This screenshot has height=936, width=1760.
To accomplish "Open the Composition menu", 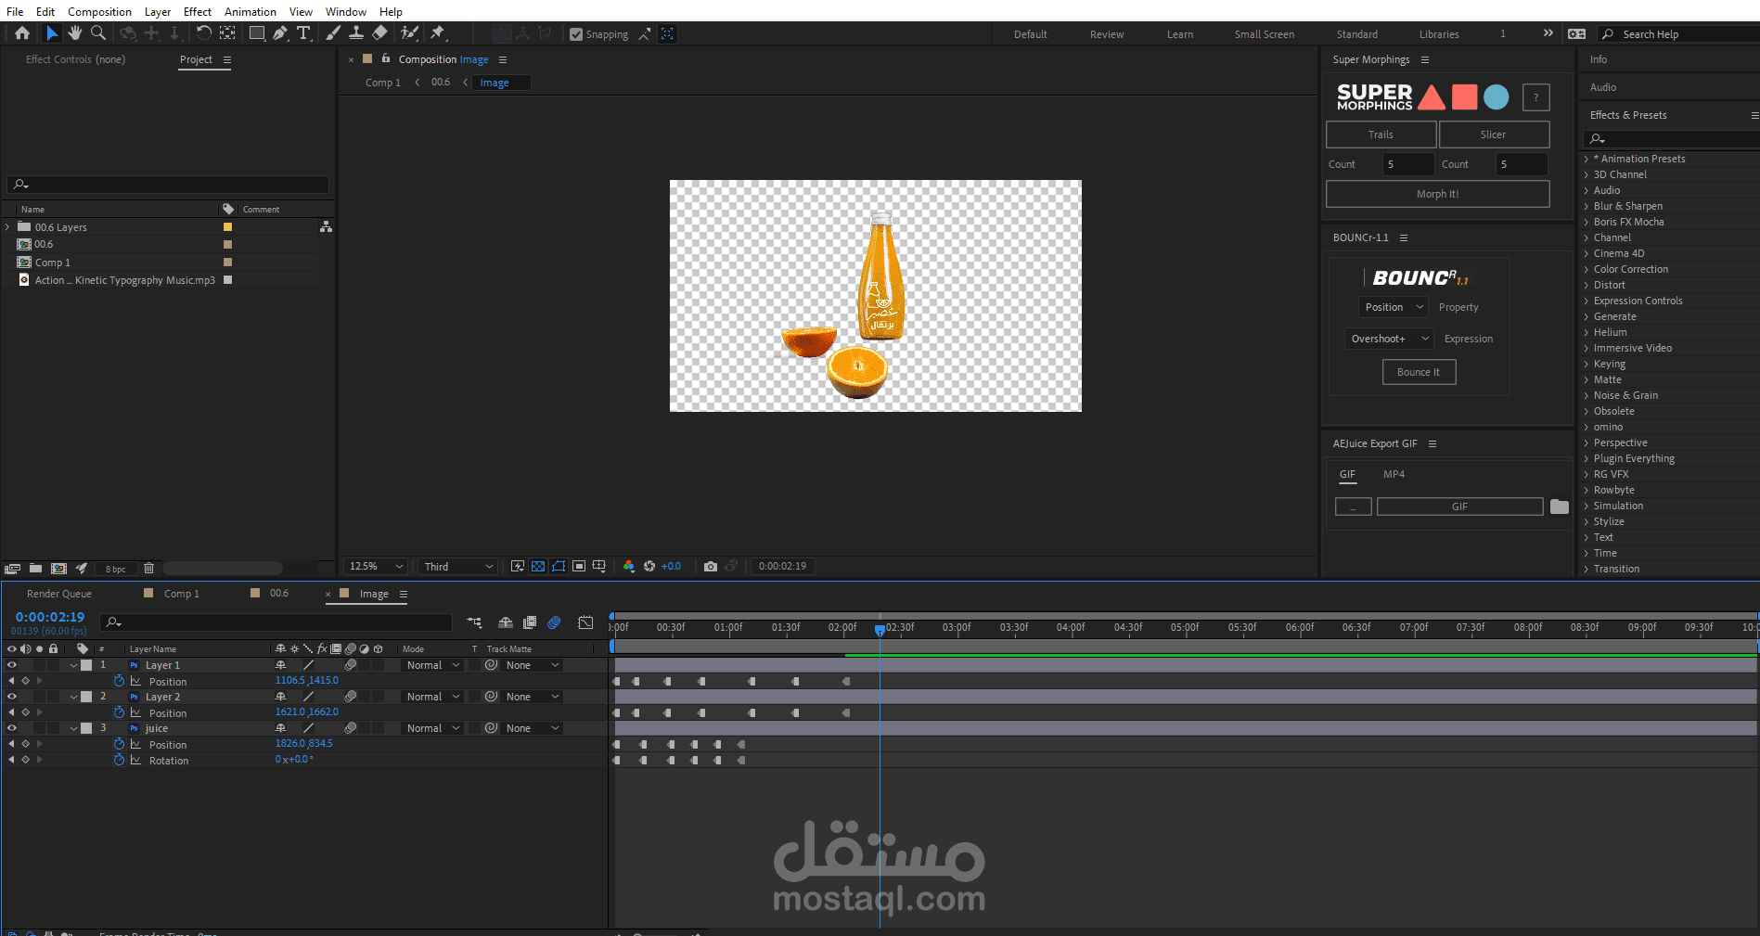I will (99, 11).
